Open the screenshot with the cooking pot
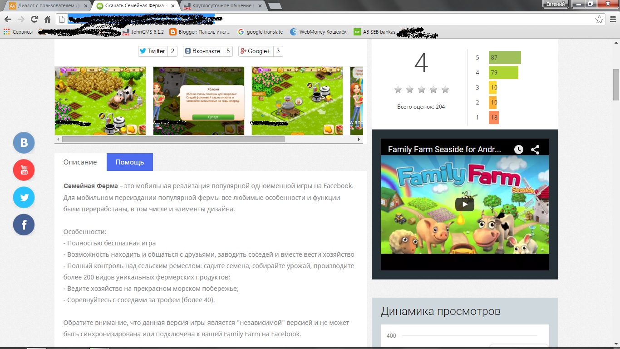This screenshot has width=620, height=349. (x=297, y=100)
